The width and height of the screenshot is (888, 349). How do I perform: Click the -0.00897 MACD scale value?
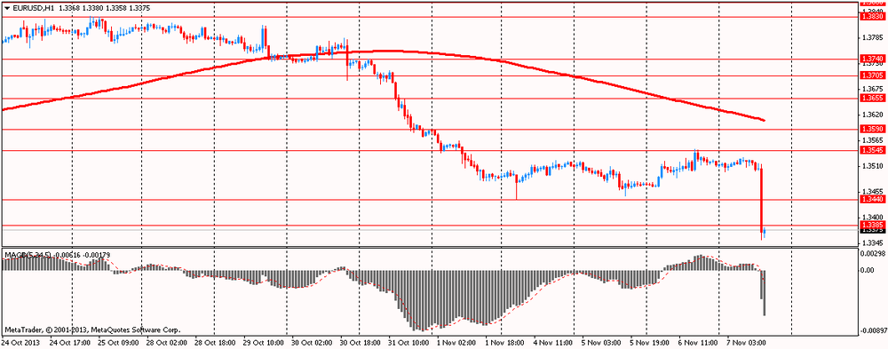873,330
